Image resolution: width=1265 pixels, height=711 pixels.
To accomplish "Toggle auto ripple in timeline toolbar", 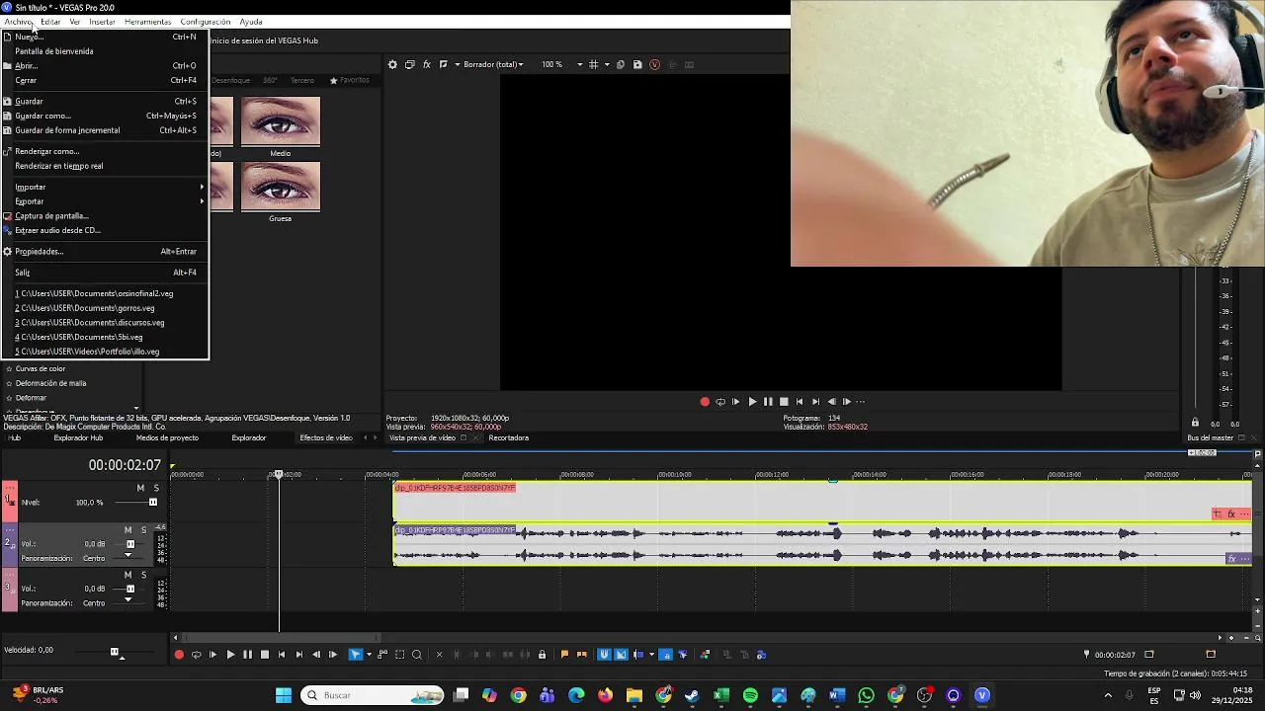I will (x=637, y=655).
